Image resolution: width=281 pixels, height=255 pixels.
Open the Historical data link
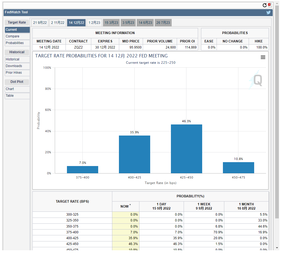point(17,59)
